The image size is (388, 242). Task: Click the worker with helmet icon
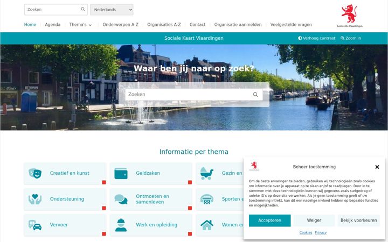(x=121, y=225)
